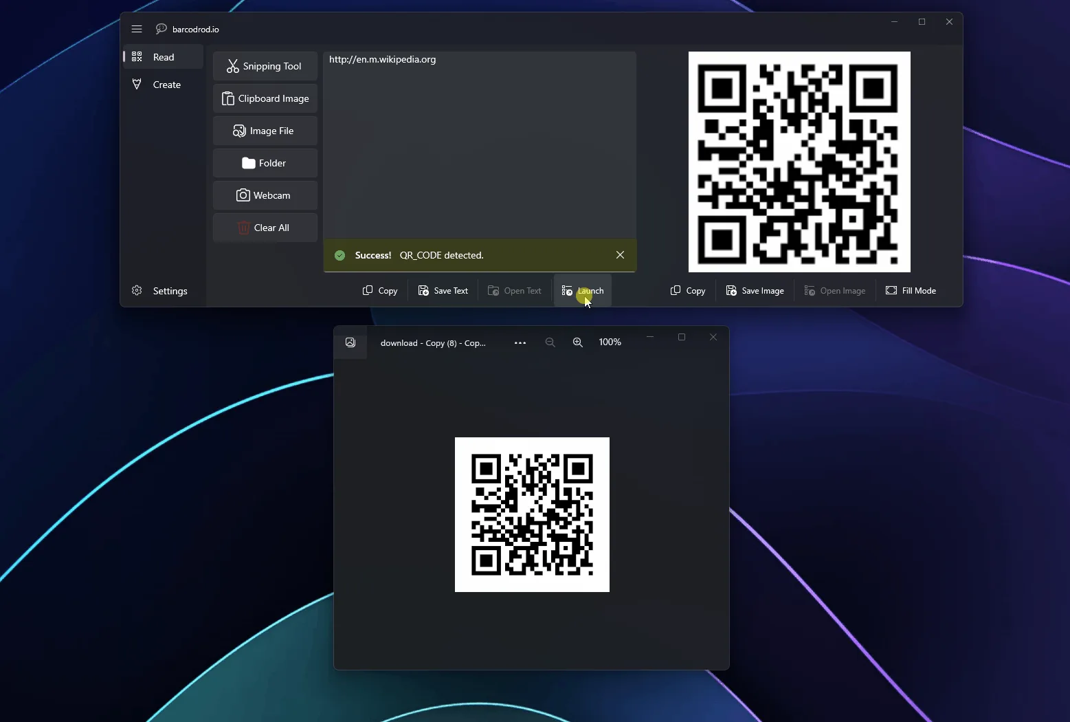Select the Read tab in sidebar
Image resolution: width=1070 pixels, height=722 pixels.
tap(163, 57)
